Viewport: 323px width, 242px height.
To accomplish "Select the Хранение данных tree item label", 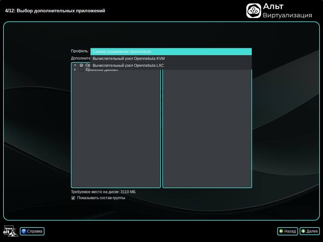I will click(x=102, y=71).
